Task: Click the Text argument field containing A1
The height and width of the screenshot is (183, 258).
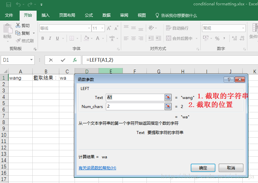Action: 135,97
